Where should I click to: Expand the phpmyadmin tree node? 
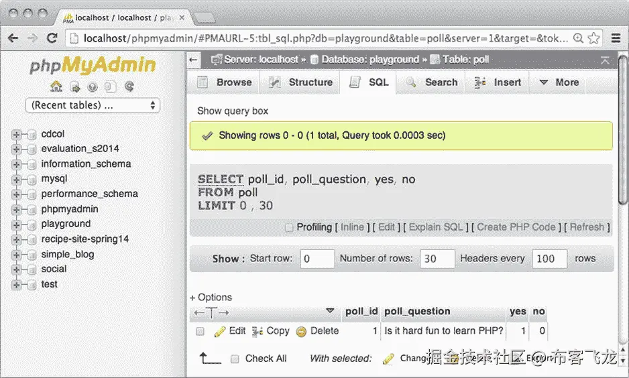click(16, 210)
